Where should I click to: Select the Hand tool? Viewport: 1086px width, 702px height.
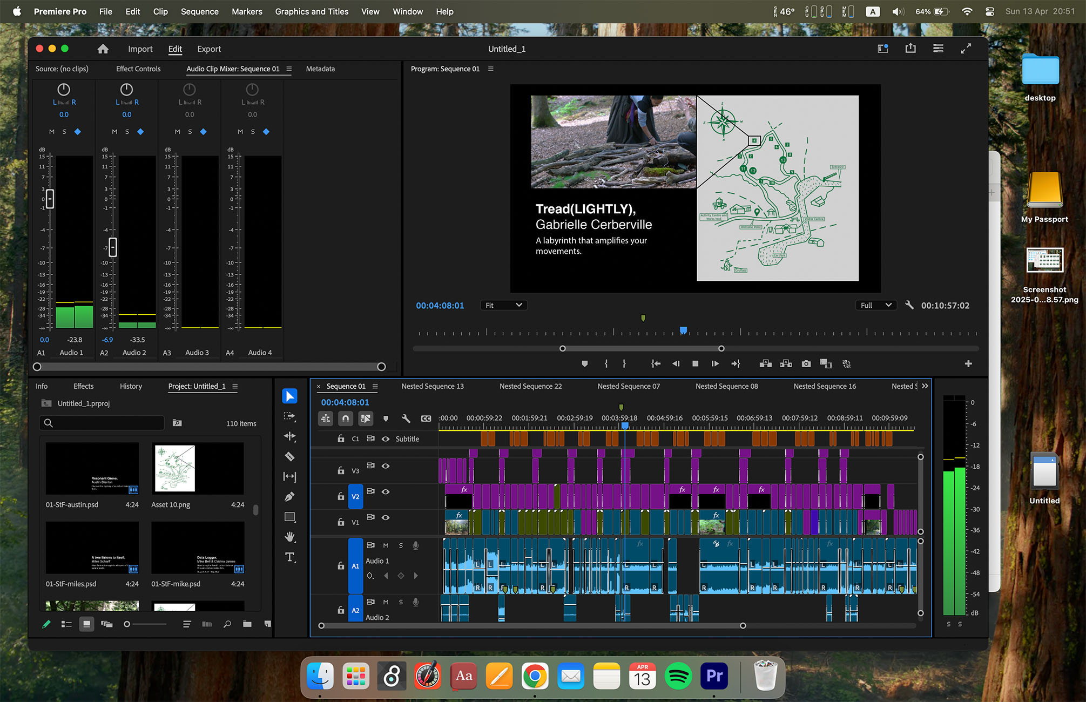289,537
